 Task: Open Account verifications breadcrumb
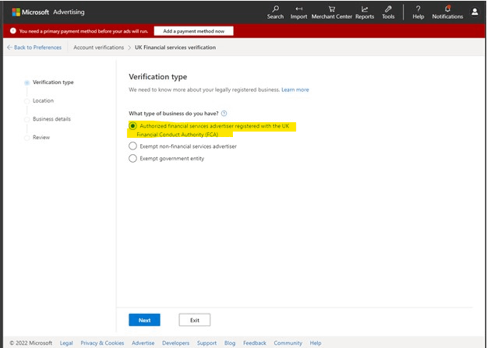[98, 47]
